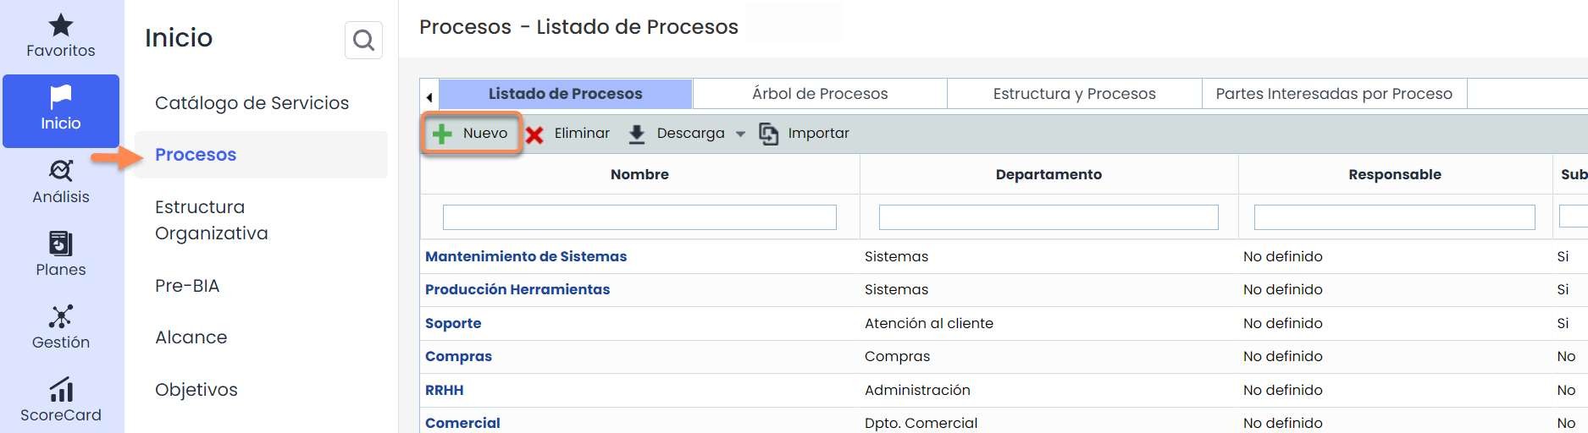Viewport: 1588px width, 433px height.
Task: Open the Mantenimiento de Sistemas process
Action: tap(526, 256)
